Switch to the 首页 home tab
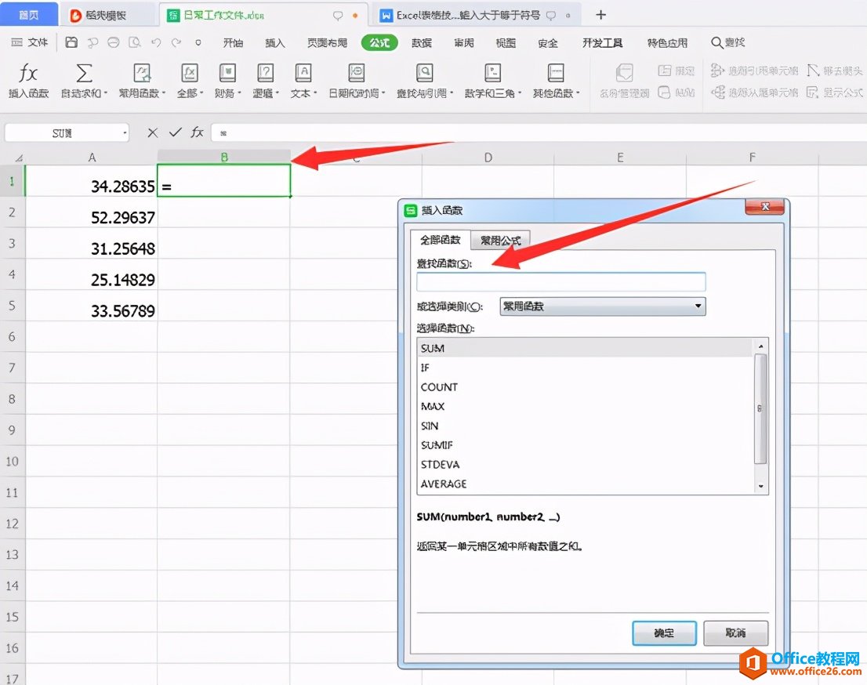 click(x=29, y=15)
